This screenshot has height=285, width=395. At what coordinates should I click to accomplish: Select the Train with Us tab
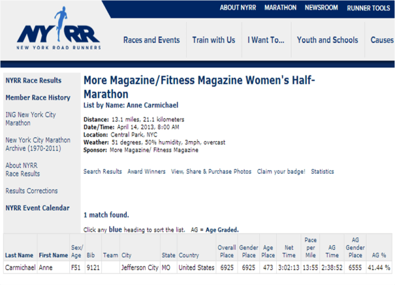tap(213, 40)
